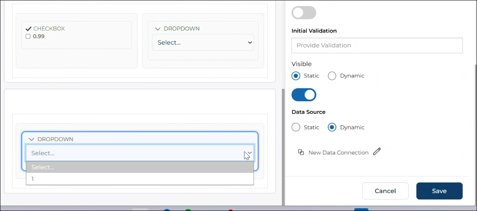This screenshot has height=211, width=477.
Task: Collapse the open lower Select... dropdown
Action: click(x=140, y=153)
